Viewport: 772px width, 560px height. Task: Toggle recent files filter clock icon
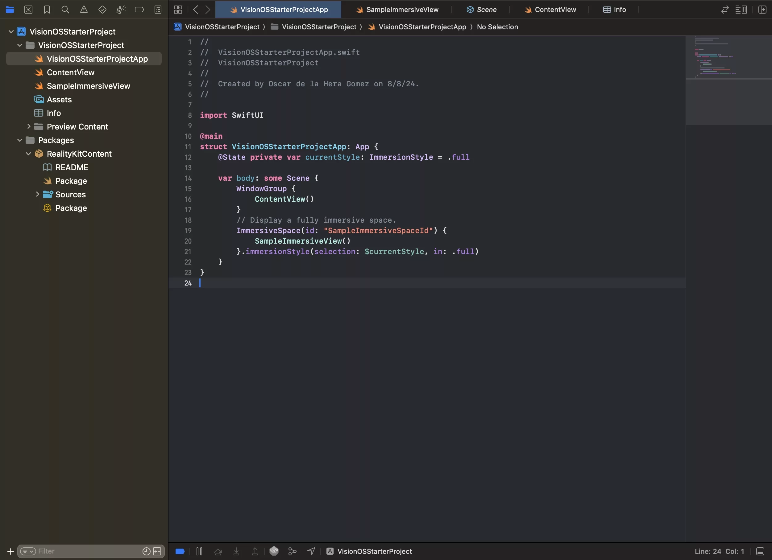(x=146, y=551)
